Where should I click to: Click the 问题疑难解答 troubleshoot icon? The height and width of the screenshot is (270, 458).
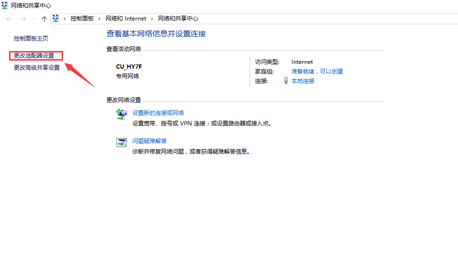[x=121, y=143]
